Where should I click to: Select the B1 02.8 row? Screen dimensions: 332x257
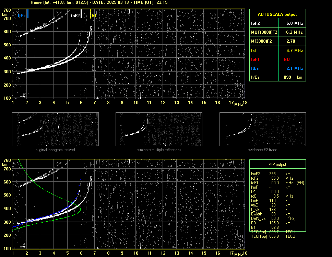click(265, 227)
